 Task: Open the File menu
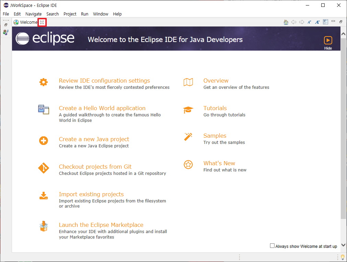6,14
